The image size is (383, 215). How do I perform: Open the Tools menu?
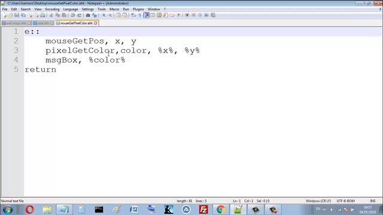coord(102,9)
